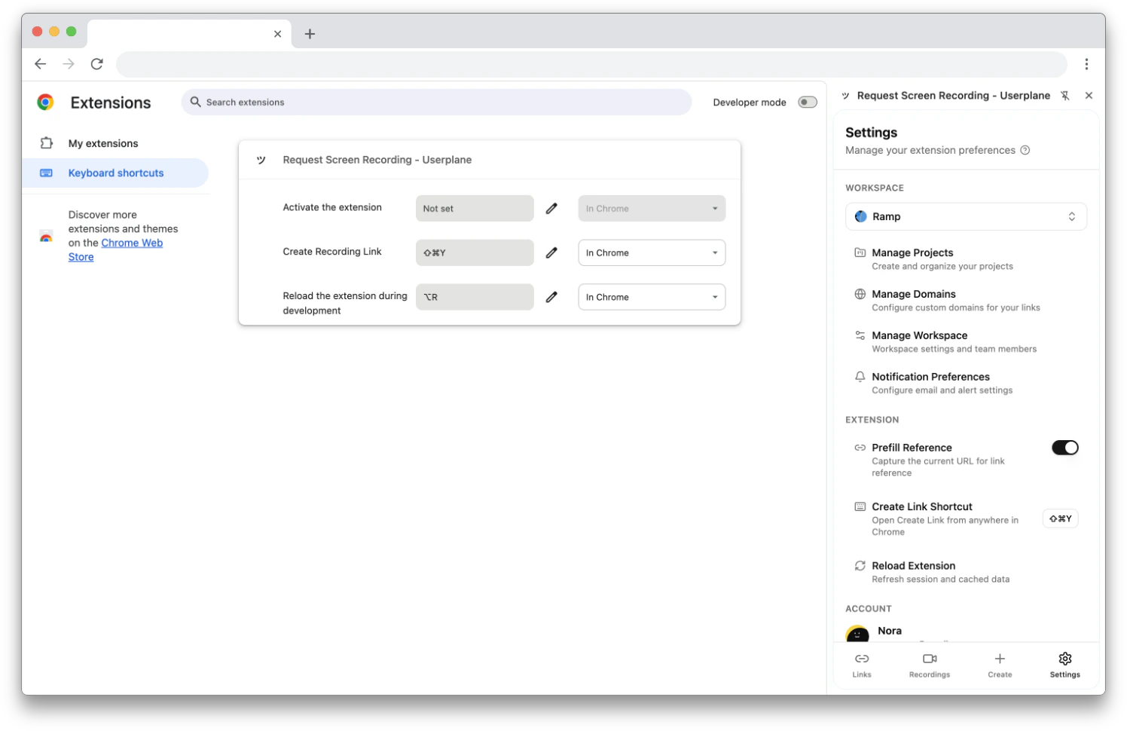Viewport: 1127px width, 731px height.
Task: Click the browser back arrow
Action: [41, 64]
